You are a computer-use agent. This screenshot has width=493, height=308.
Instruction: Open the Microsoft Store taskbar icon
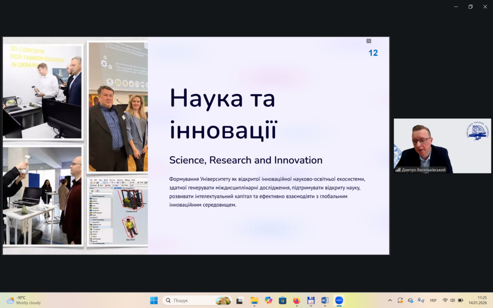pyautogui.click(x=283, y=300)
